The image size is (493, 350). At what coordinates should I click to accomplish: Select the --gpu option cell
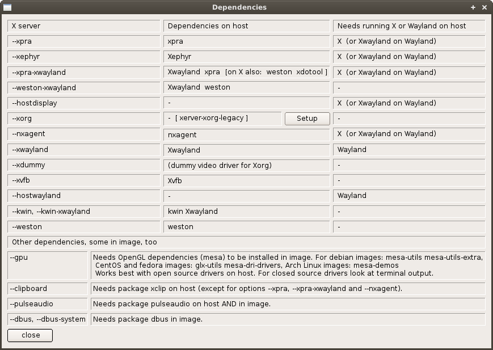(x=48, y=265)
